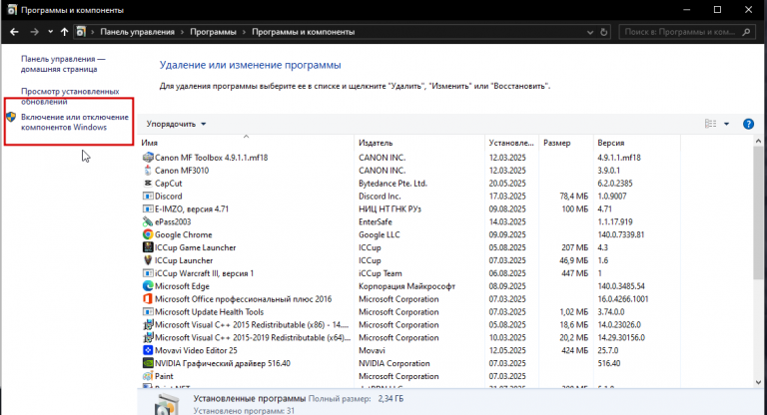Select the Paint program icon
The image size is (767, 415).
click(x=148, y=376)
